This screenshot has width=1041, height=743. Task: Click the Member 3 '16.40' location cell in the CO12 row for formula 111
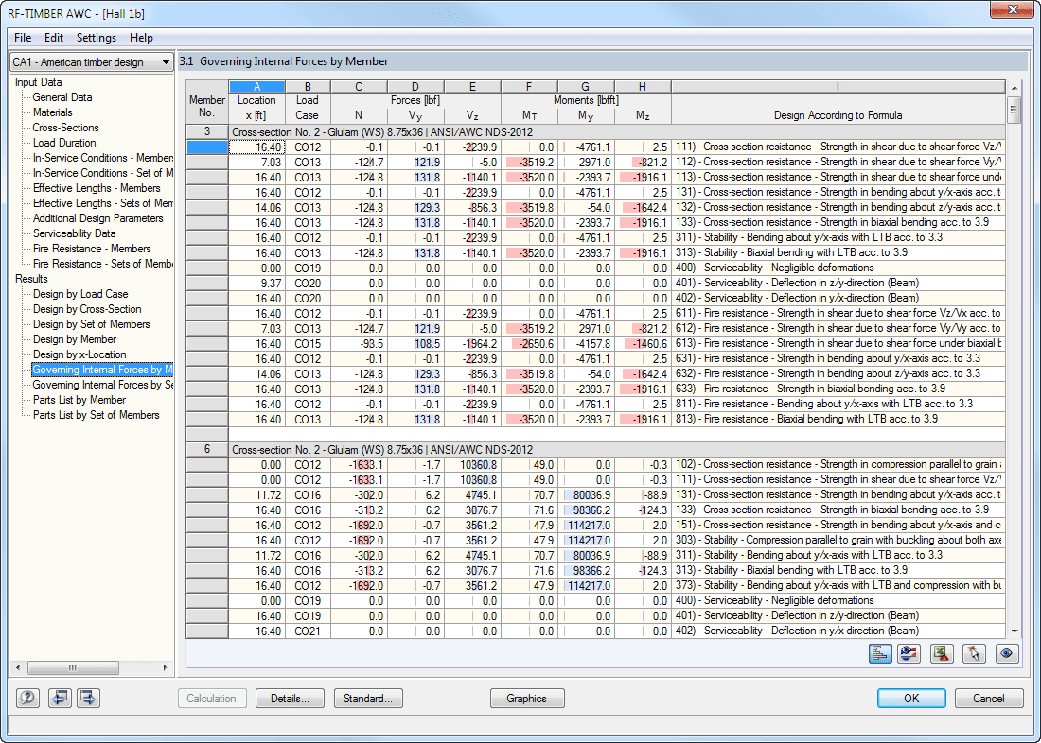(256, 147)
